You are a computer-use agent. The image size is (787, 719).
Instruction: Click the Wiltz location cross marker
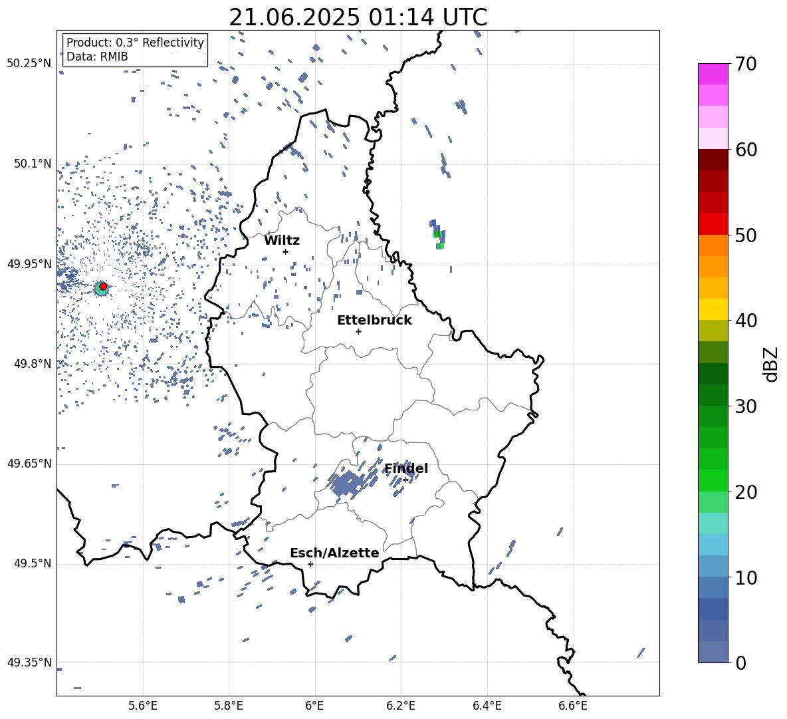tap(285, 251)
